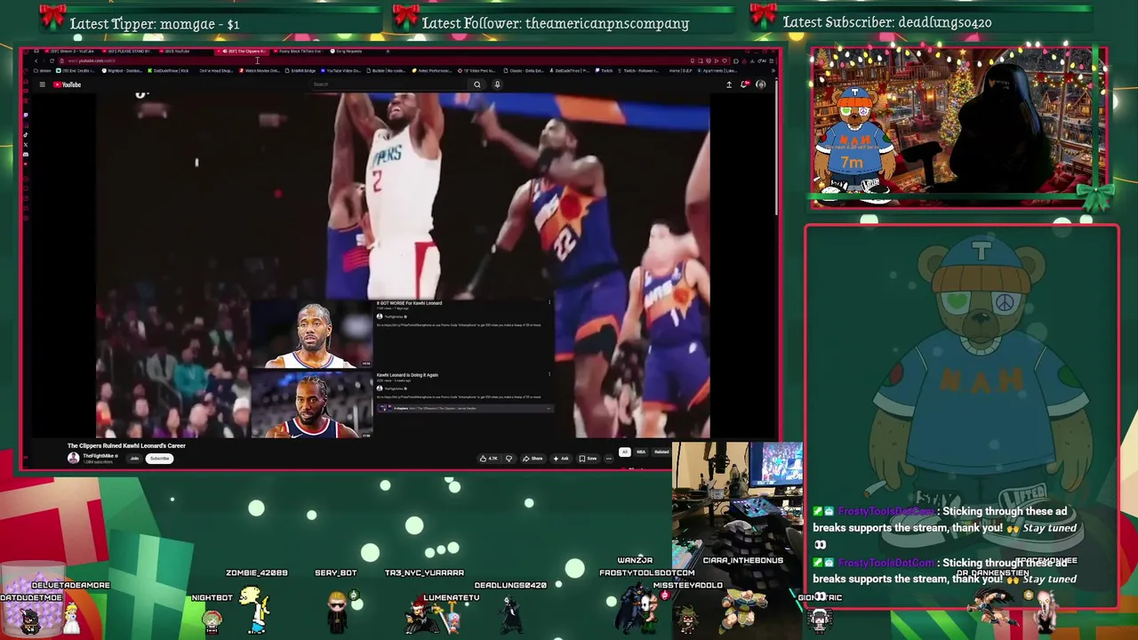Viewport: 1138px width, 640px height.
Task: Reload the page with the refresh icon
Action: tap(52, 60)
